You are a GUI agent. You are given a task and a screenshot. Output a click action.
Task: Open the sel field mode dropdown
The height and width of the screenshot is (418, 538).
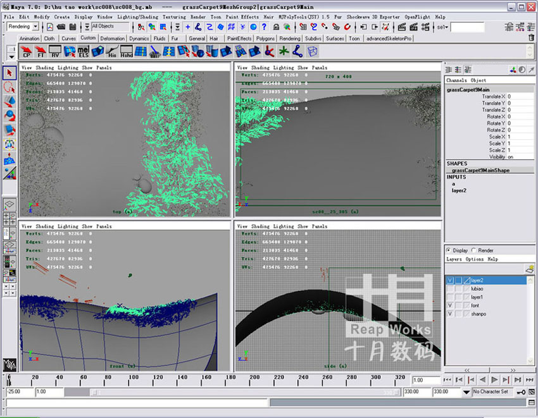click(442, 27)
